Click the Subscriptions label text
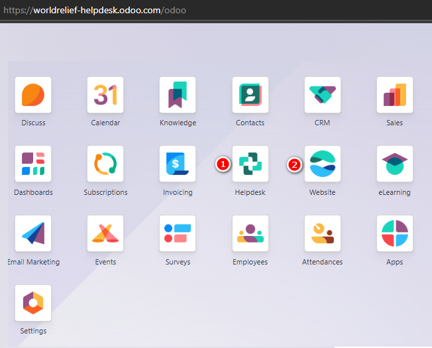The height and width of the screenshot is (348, 432). pyautogui.click(x=105, y=192)
